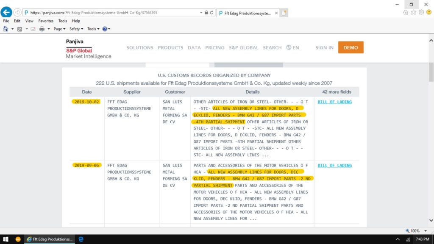Click the zoom magnifier icon in status bar
This screenshot has height=244, width=434.
407,231
